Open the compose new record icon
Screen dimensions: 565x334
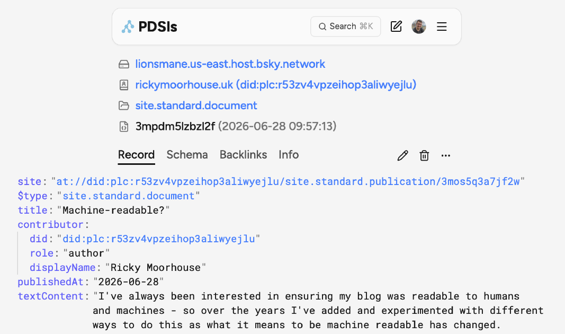(396, 27)
